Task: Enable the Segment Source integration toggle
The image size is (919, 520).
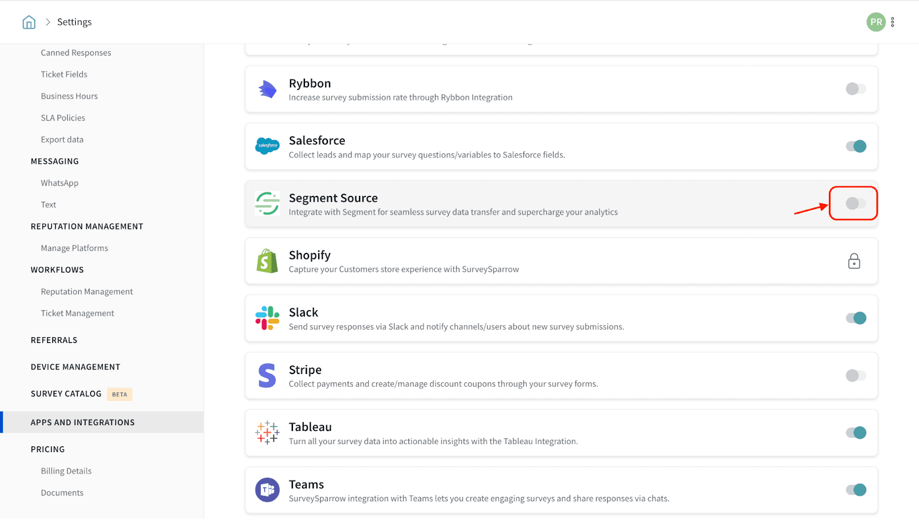Action: pyautogui.click(x=855, y=203)
